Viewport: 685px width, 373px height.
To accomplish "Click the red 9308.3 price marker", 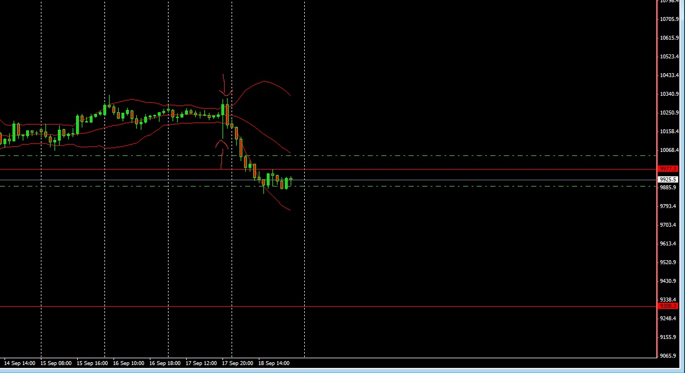I will coord(667,306).
